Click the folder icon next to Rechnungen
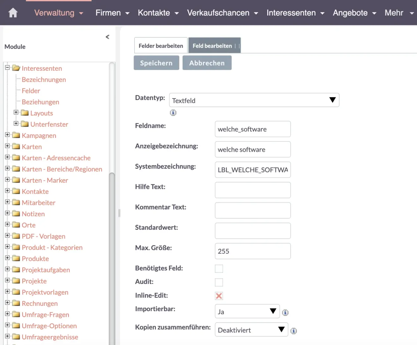 pyautogui.click(x=16, y=303)
